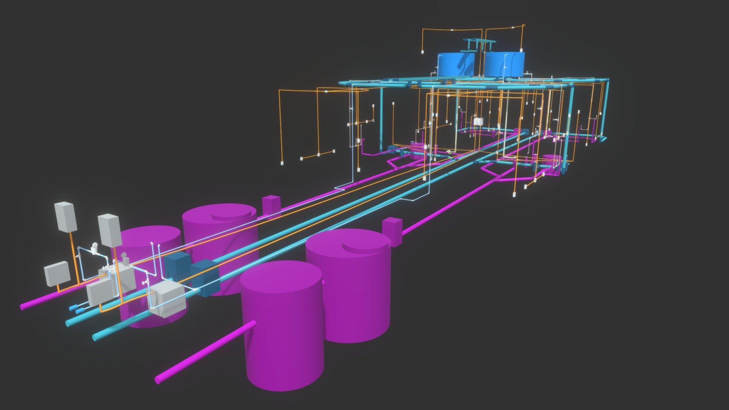Select the white pump fixture near the gray panels
Image resolution: width=729 pixels, height=410 pixels.
point(95,249)
